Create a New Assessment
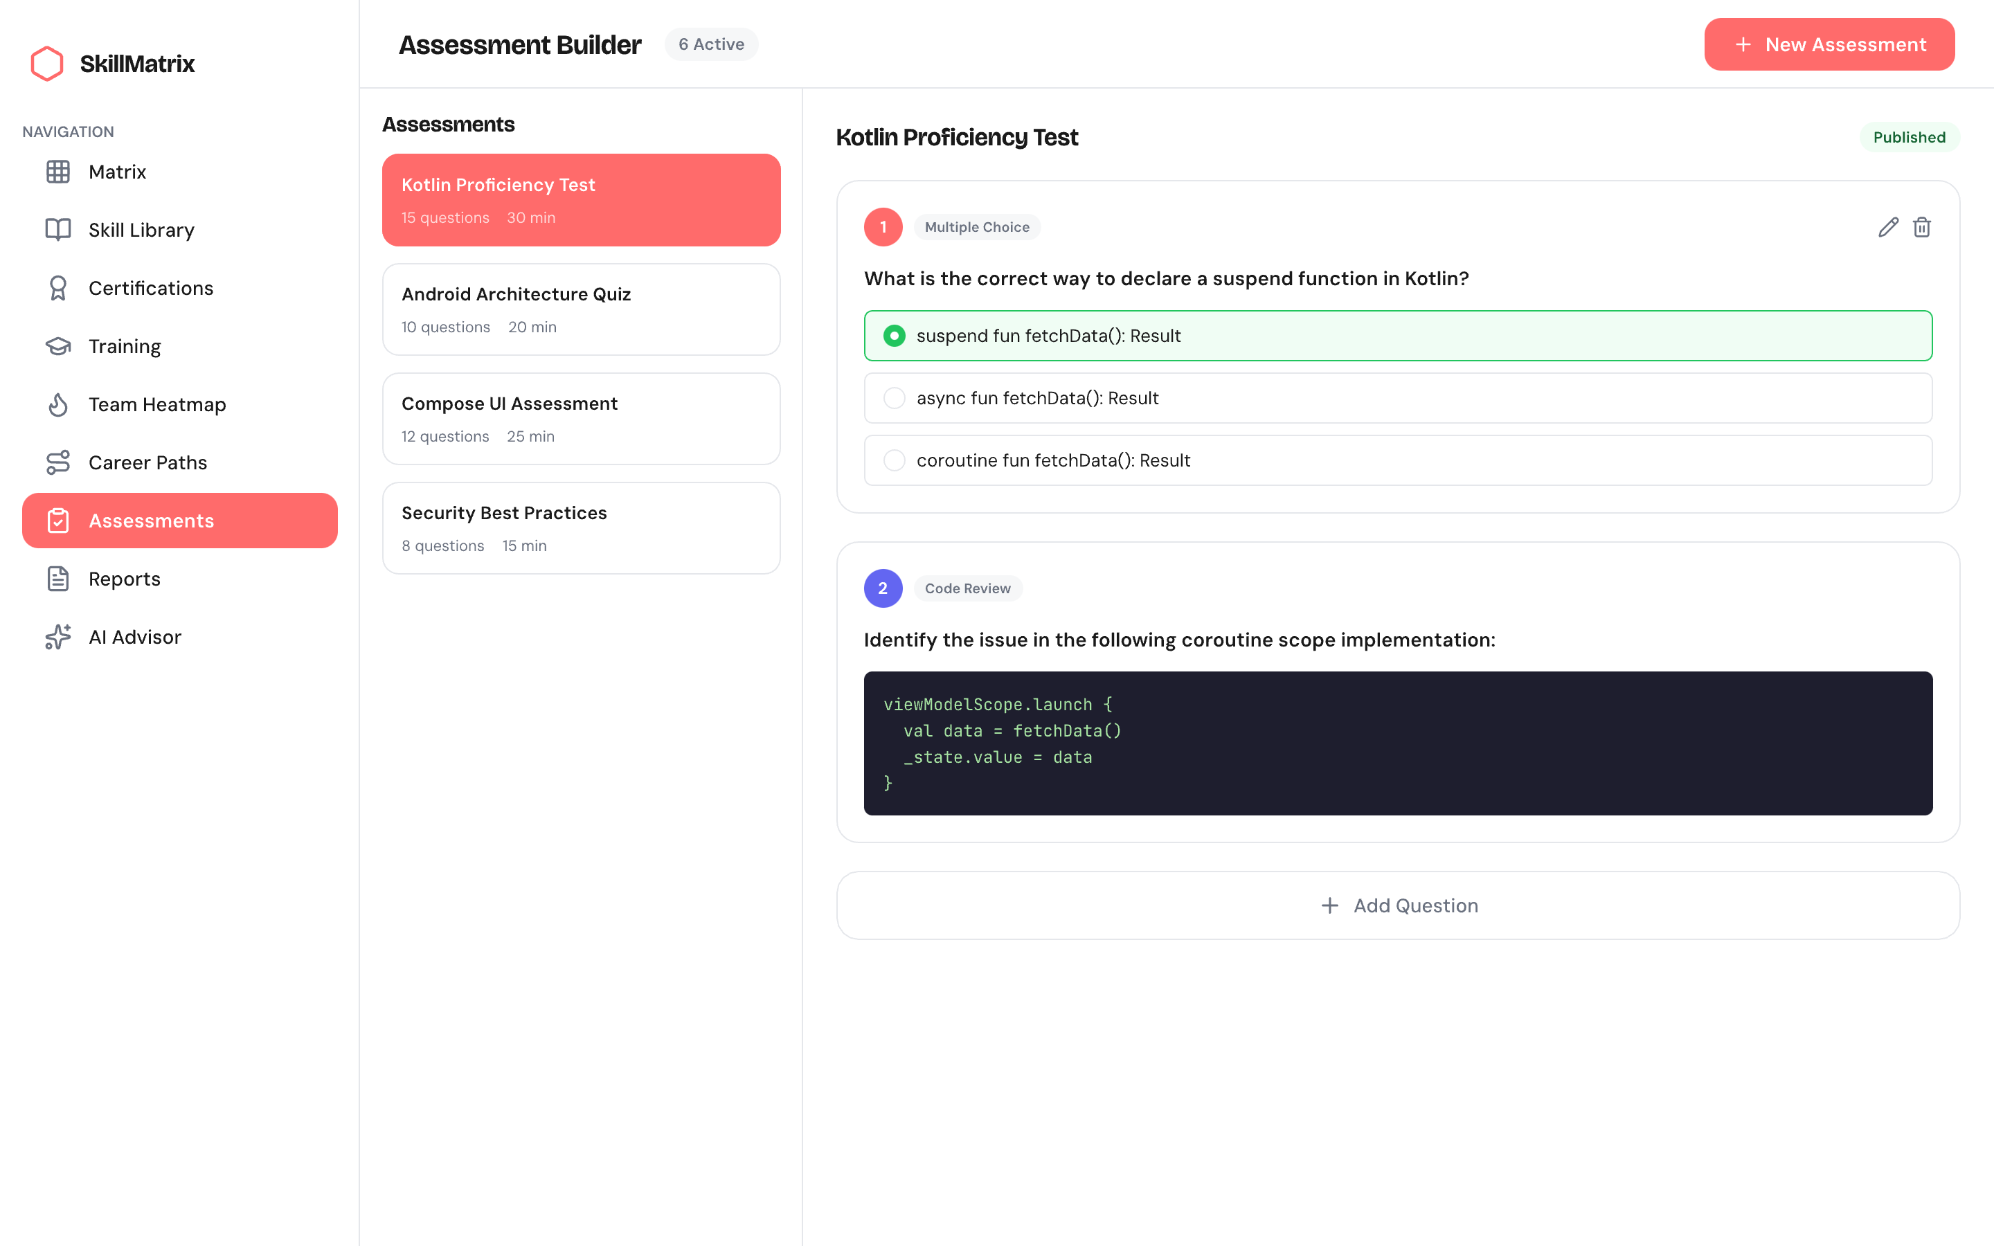 (1829, 44)
